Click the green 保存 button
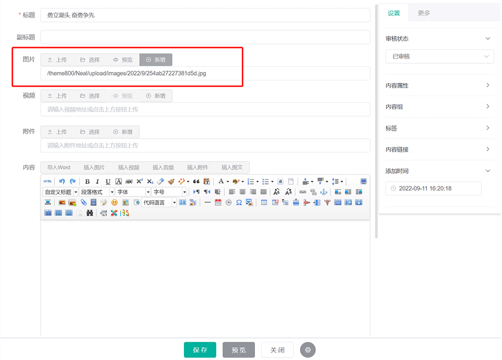The height and width of the screenshot is (360, 502). tap(200, 350)
